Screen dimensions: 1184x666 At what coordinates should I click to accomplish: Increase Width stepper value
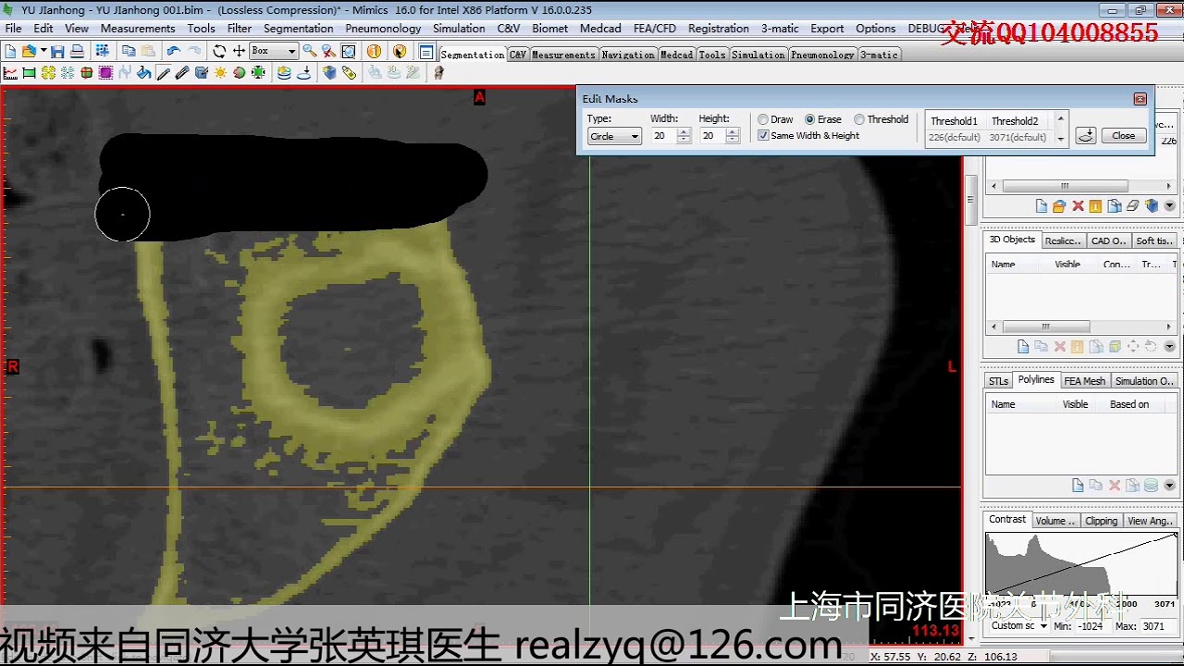pyautogui.click(x=684, y=132)
